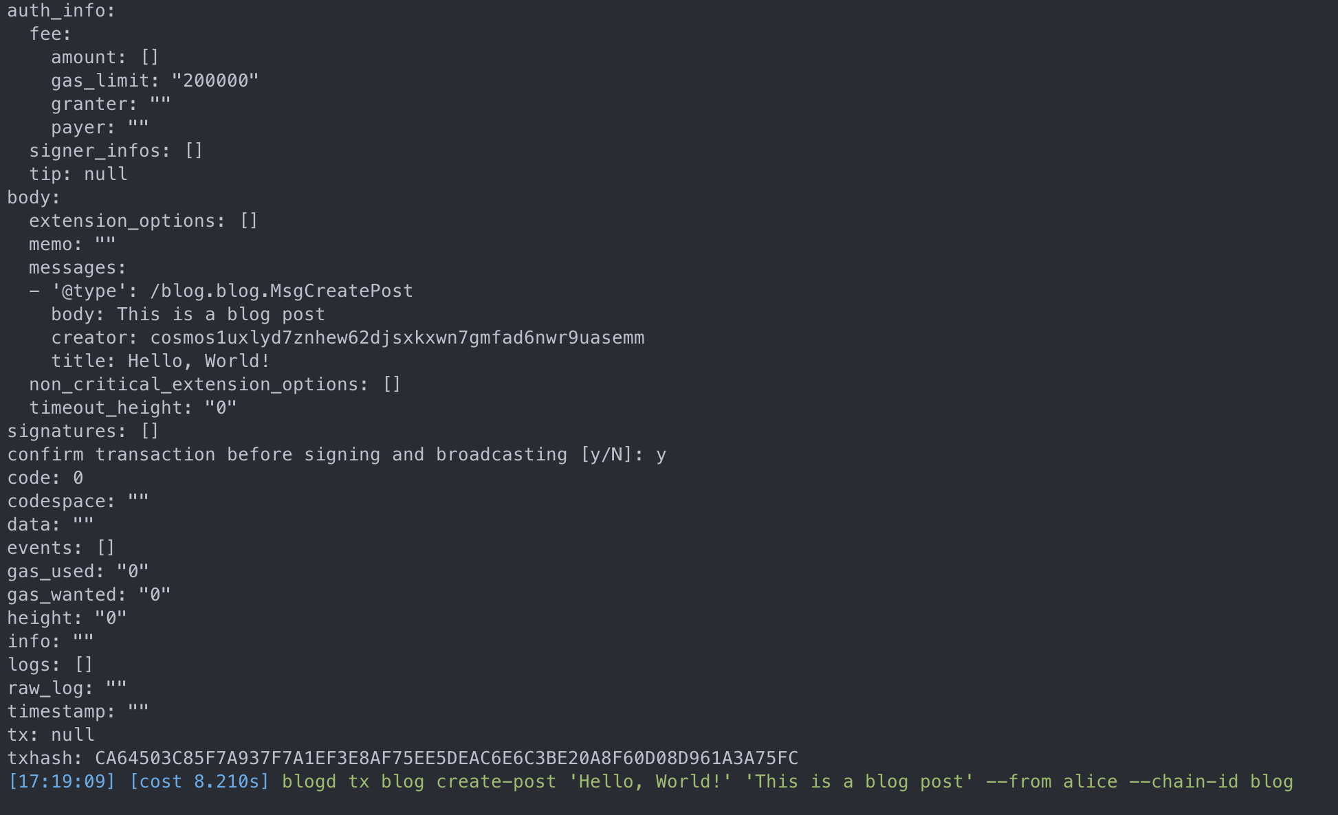This screenshot has width=1338, height=815.
Task: Click the 'code: 0' result line
Action: (45, 478)
